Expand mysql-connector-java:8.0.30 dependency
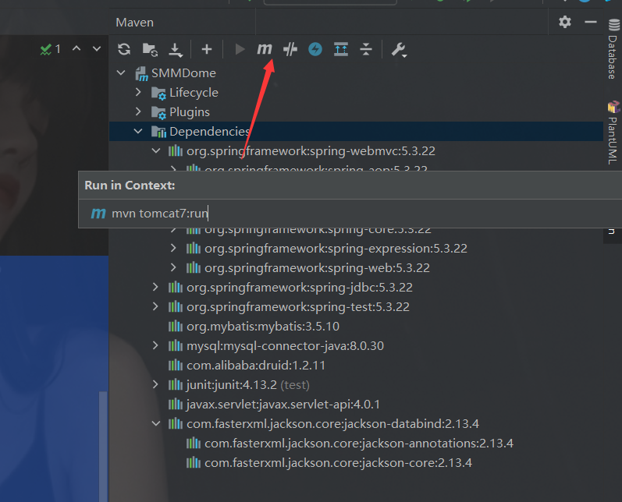 pos(155,345)
